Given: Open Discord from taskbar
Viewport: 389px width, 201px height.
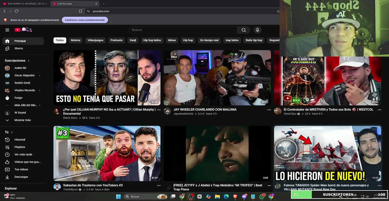Looking at the screenshot, I should click(244, 197).
